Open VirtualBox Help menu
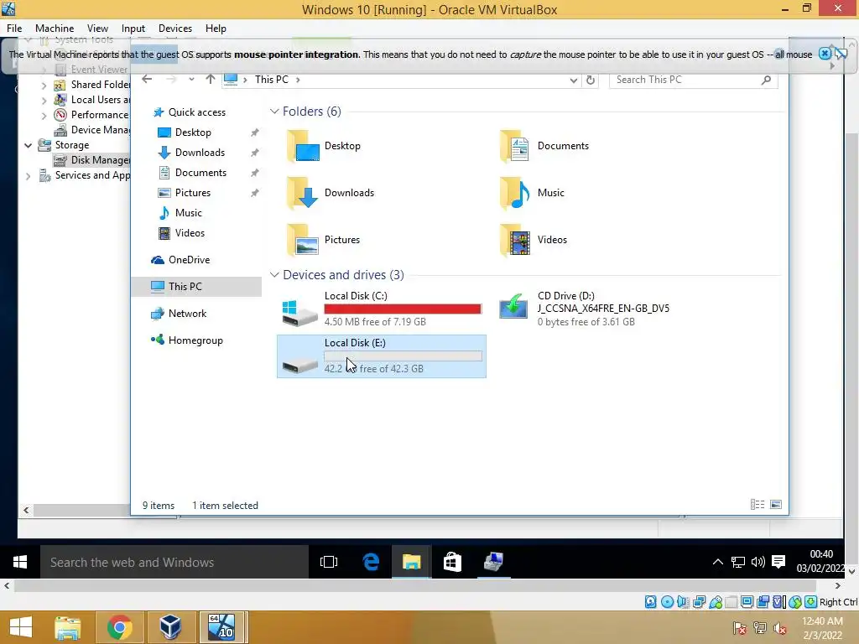This screenshot has width=859, height=644. tap(216, 29)
